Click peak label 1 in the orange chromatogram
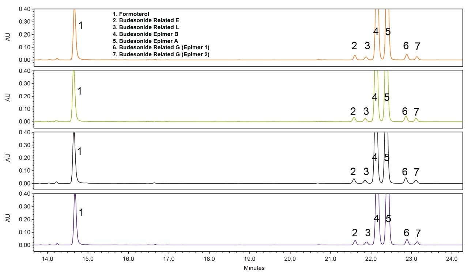Viewport: 468px width, 276px height. point(81,26)
